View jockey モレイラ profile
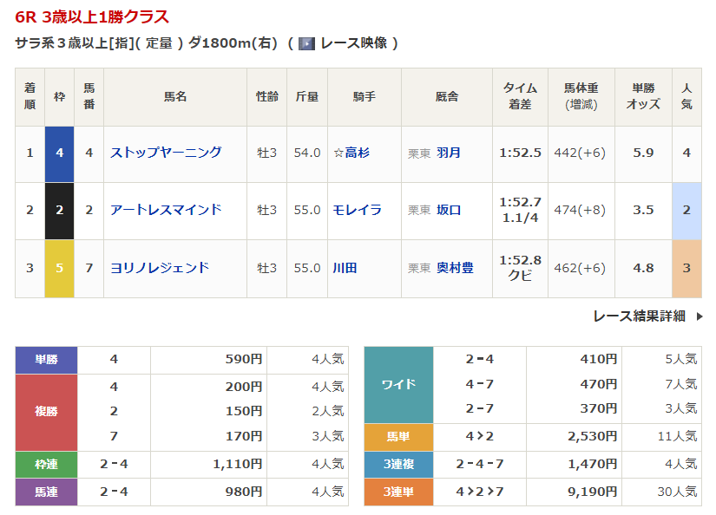 pyautogui.click(x=357, y=210)
